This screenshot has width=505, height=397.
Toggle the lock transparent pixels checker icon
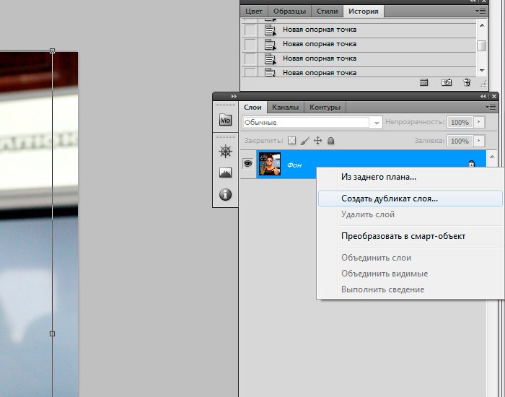292,141
